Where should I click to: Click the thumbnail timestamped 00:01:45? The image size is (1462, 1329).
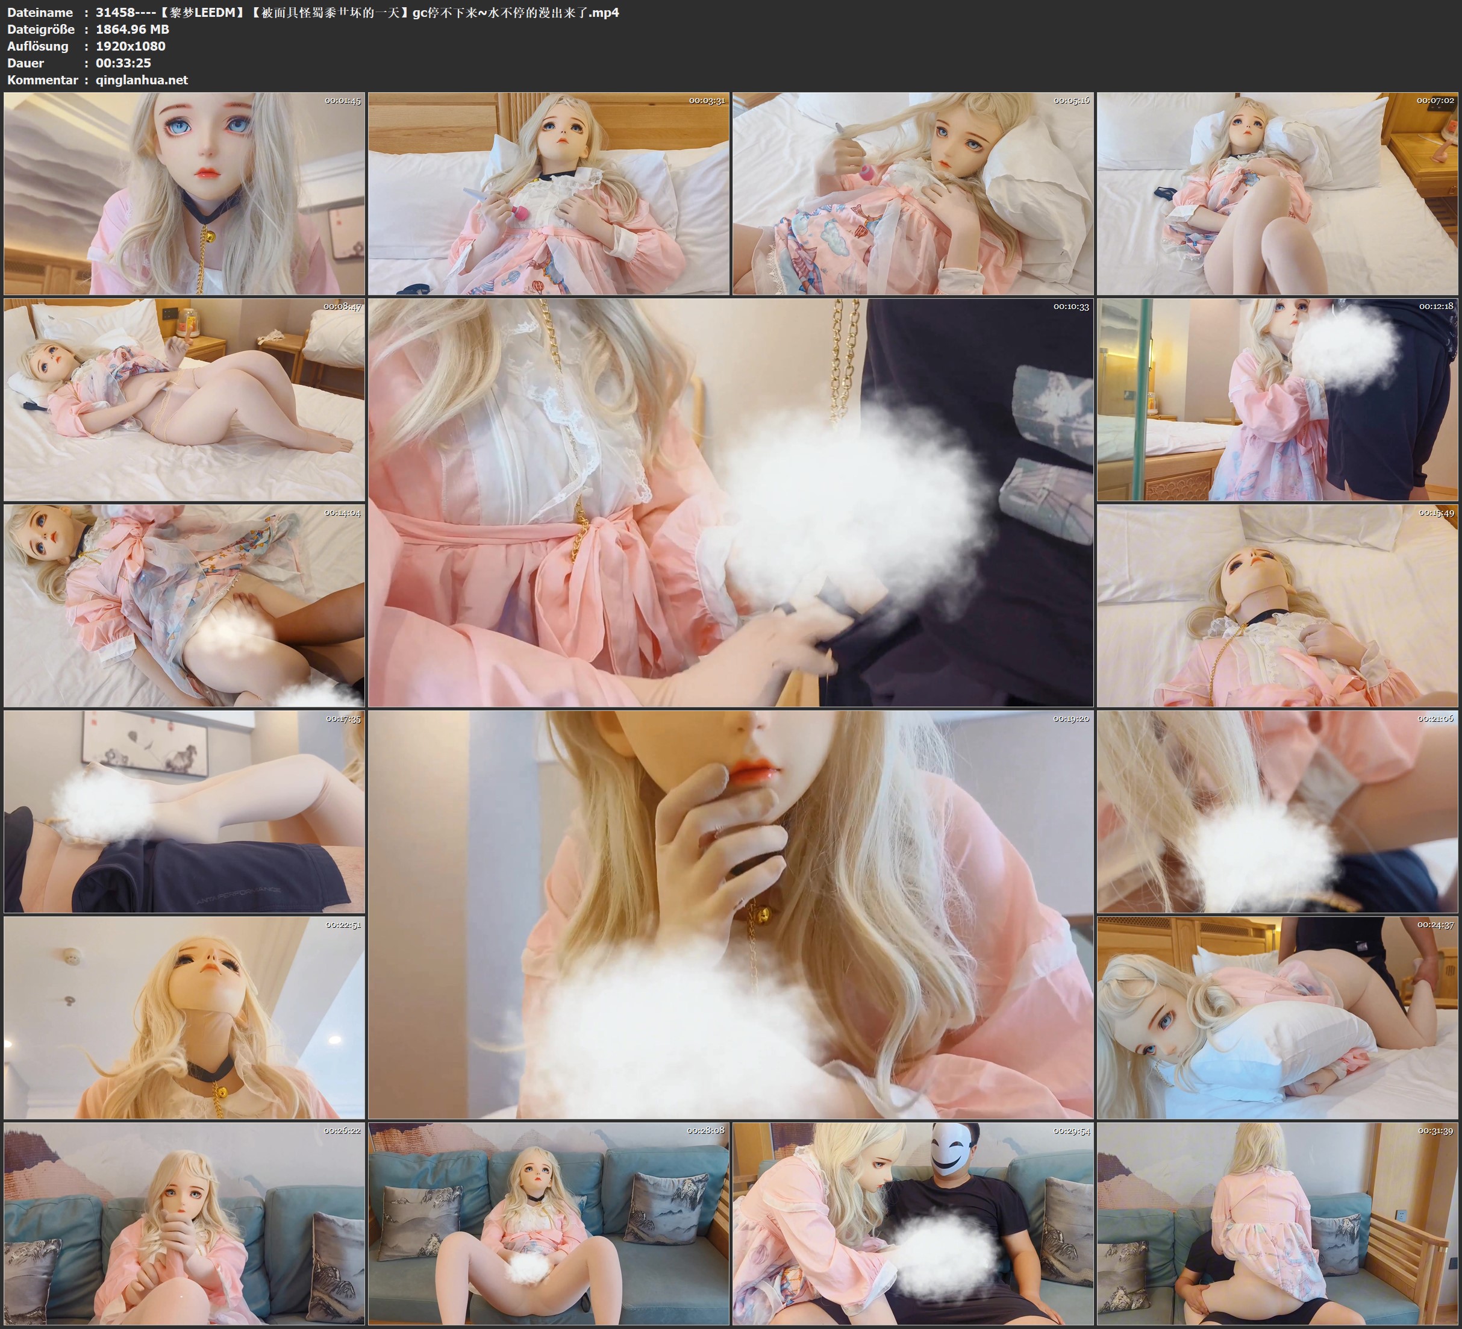pyautogui.click(x=184, y=194)
